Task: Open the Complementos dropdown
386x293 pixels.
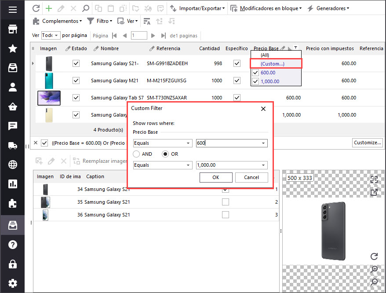Action: tap(57, 21)
